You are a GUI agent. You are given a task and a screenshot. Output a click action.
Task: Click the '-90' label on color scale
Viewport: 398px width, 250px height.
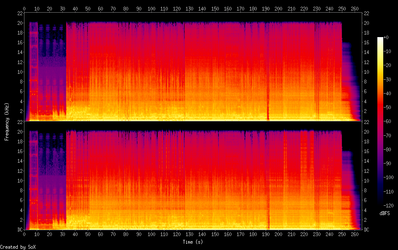[x=387, y=164]
